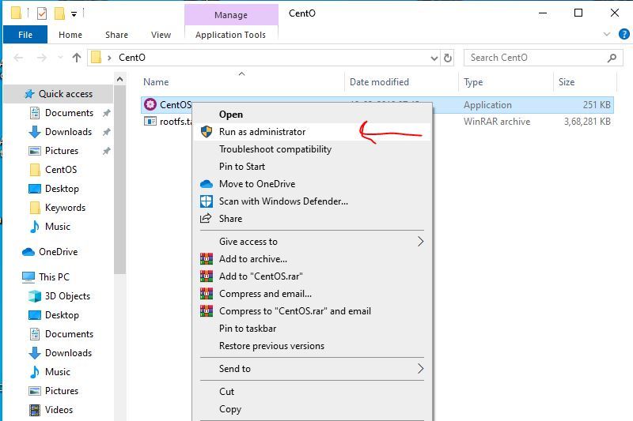
Task: Click the Run as administrator shield icon
Action: pyautogui.click(x=207, y=132)
